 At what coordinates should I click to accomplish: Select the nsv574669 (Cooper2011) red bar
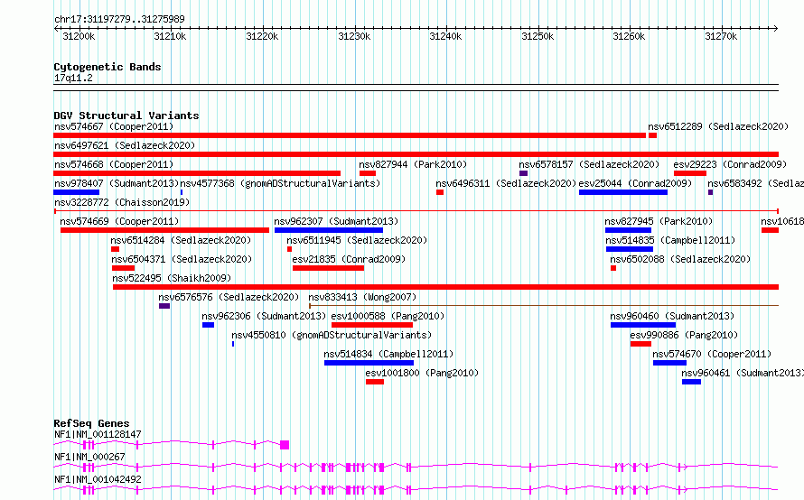click(x=164, y=230)
